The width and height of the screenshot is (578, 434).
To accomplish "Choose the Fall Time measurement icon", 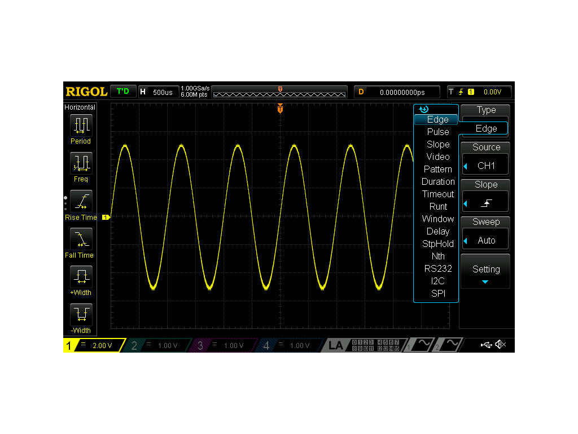I will [x=81, y=238].
